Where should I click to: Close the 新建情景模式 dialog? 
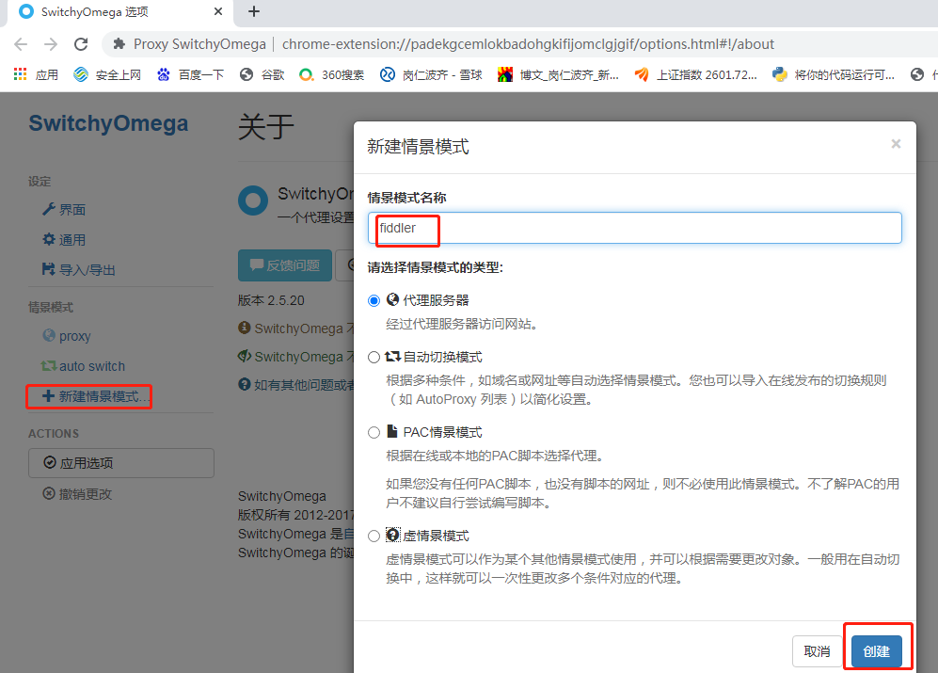pos(895,143)
